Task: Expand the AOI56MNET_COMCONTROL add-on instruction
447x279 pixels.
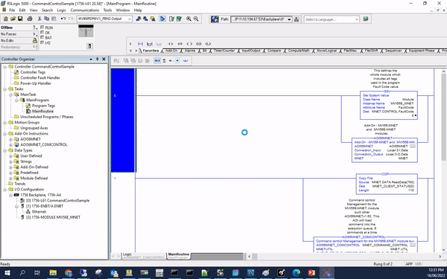Action: click(10, 145)
